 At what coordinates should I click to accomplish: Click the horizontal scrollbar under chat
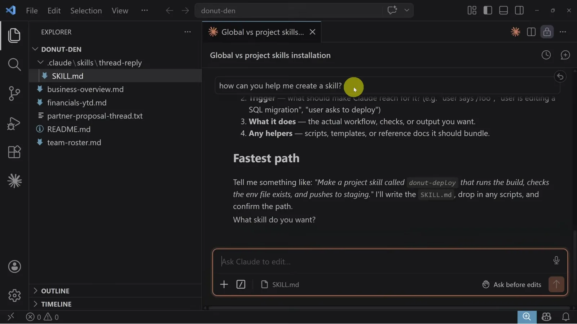pos(389,308)
